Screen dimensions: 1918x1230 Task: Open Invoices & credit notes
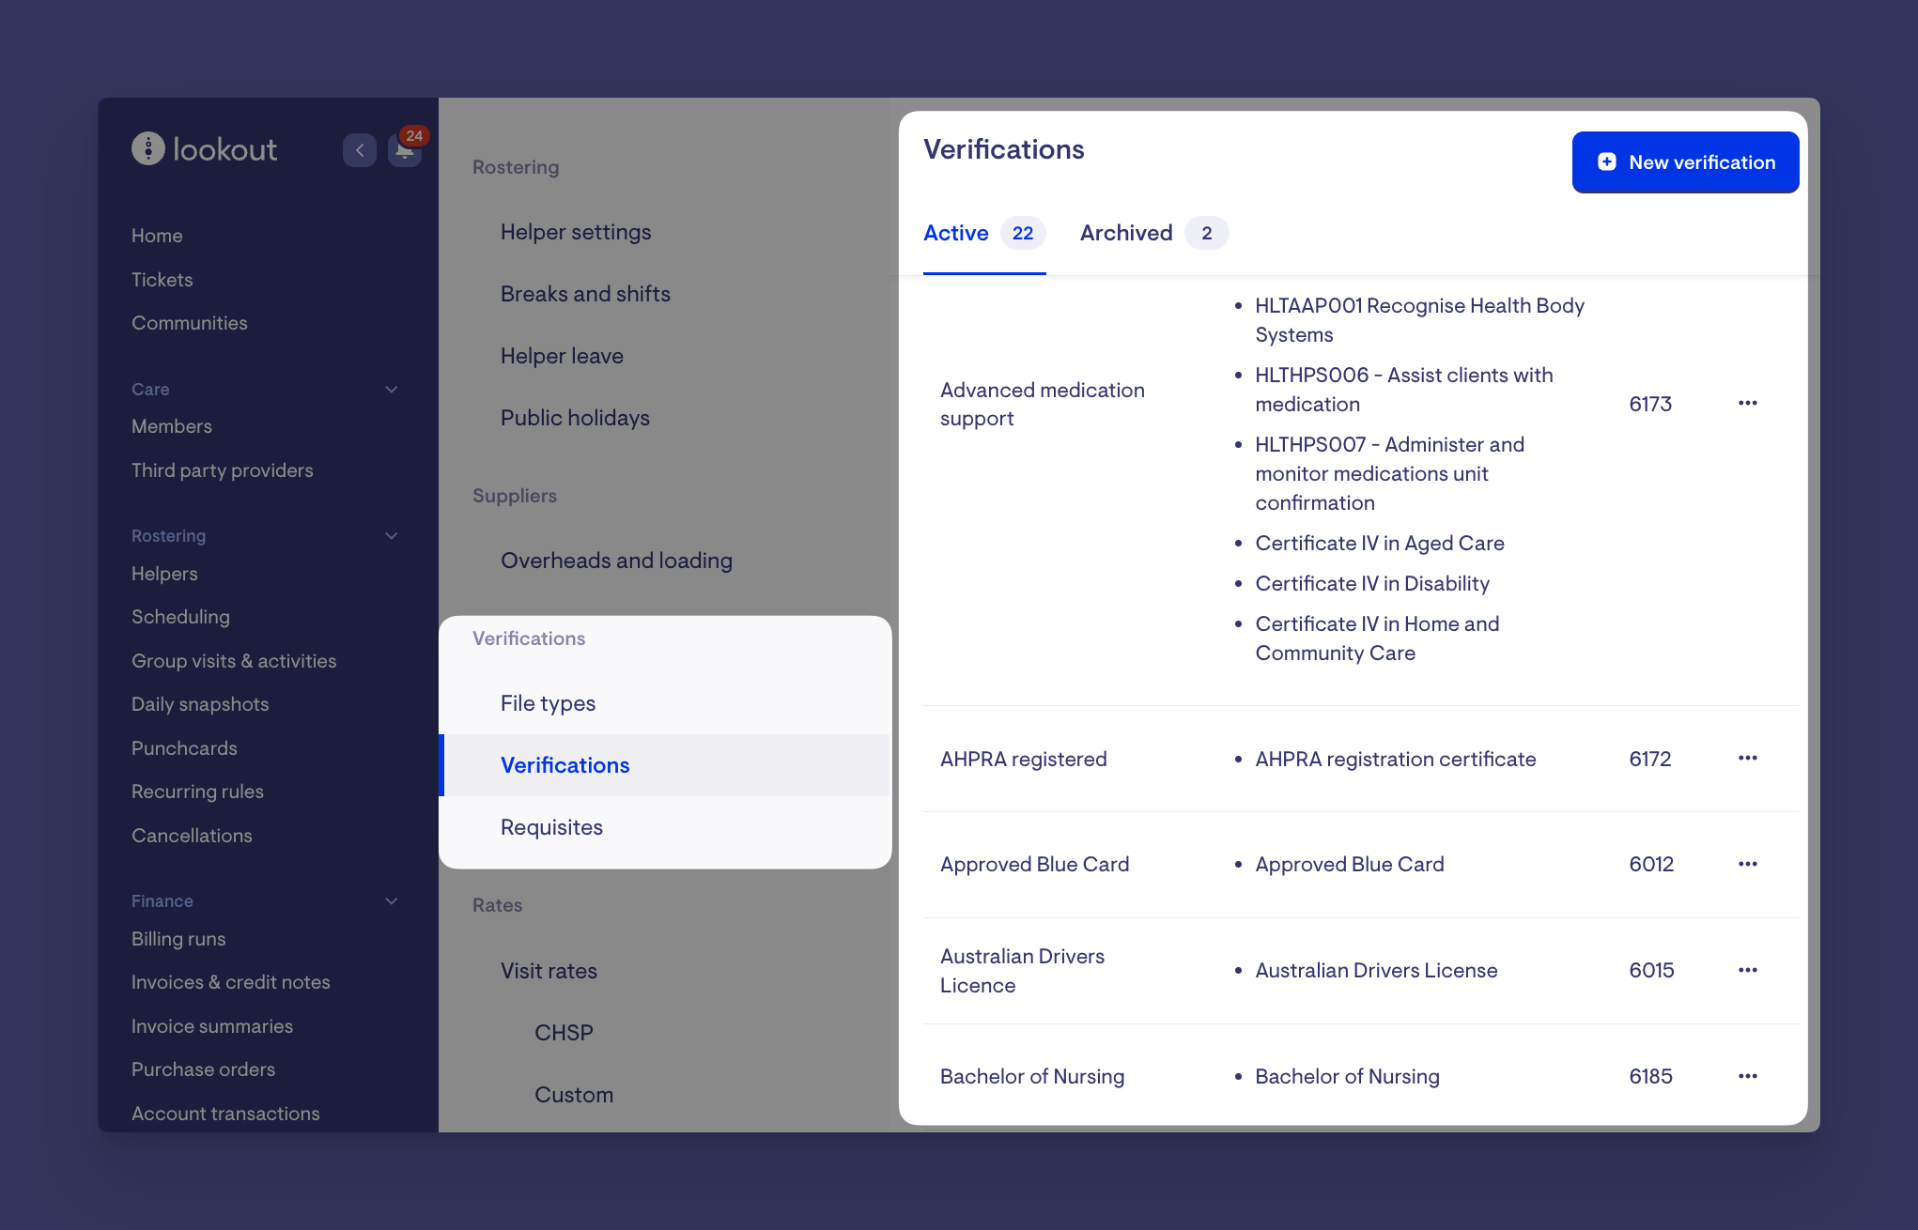point(231,982)
